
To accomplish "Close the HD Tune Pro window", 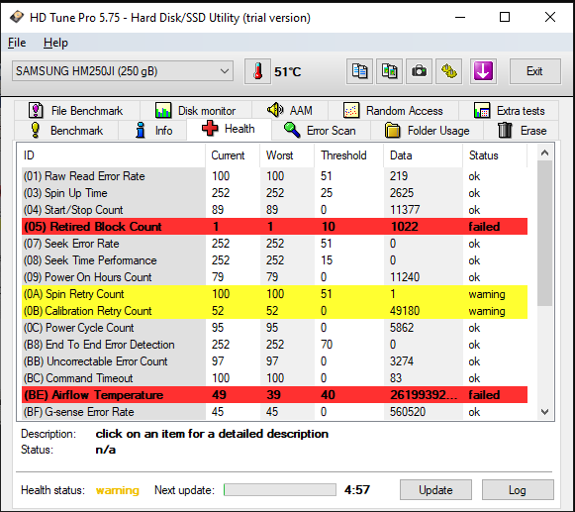I will (x=550, y=17).
